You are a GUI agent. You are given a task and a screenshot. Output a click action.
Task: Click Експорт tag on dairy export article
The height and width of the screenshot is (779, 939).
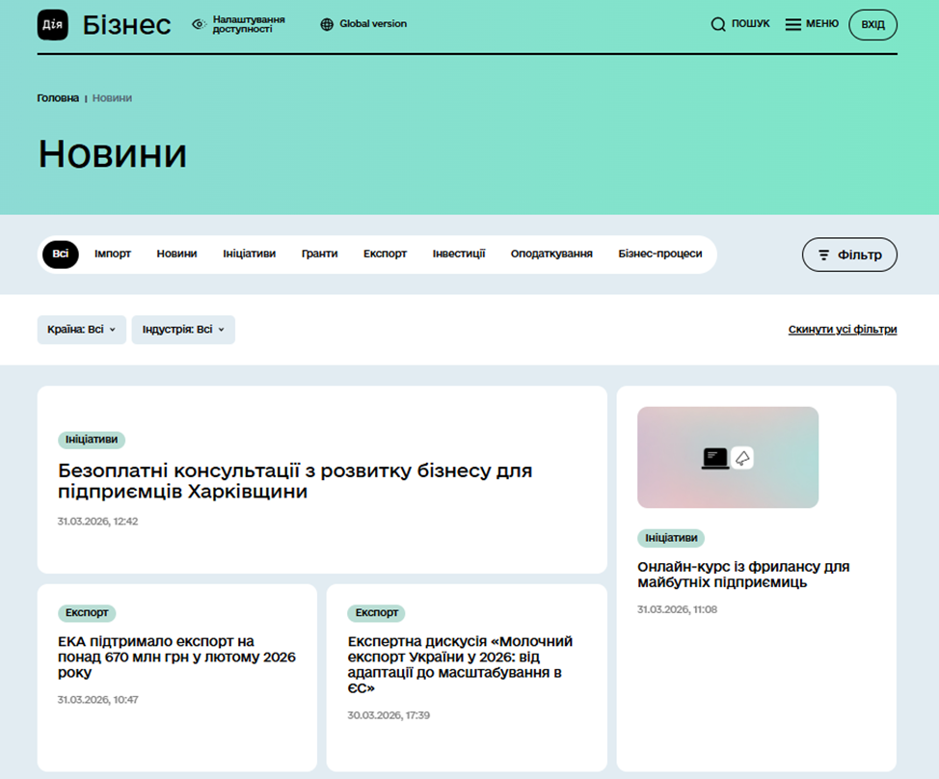coord(376,613)
